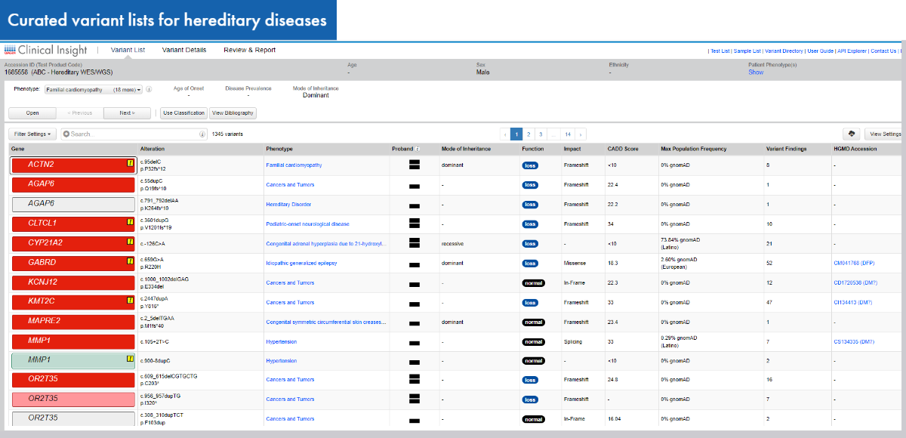Click the proband zygosity icon for c.609_615delCGTGCTG
The image size is (906, 438).
(414, 380)
